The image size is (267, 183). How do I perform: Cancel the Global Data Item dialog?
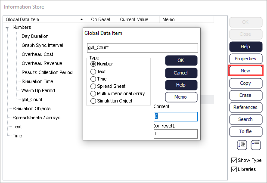coord(181,73)
